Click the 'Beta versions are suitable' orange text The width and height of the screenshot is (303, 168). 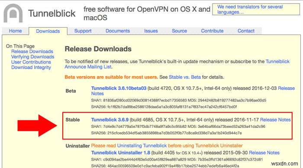(x=111, y=77)
